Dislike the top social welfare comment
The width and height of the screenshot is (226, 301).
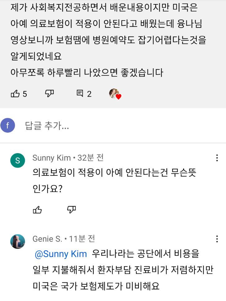[x=50, y=93]
